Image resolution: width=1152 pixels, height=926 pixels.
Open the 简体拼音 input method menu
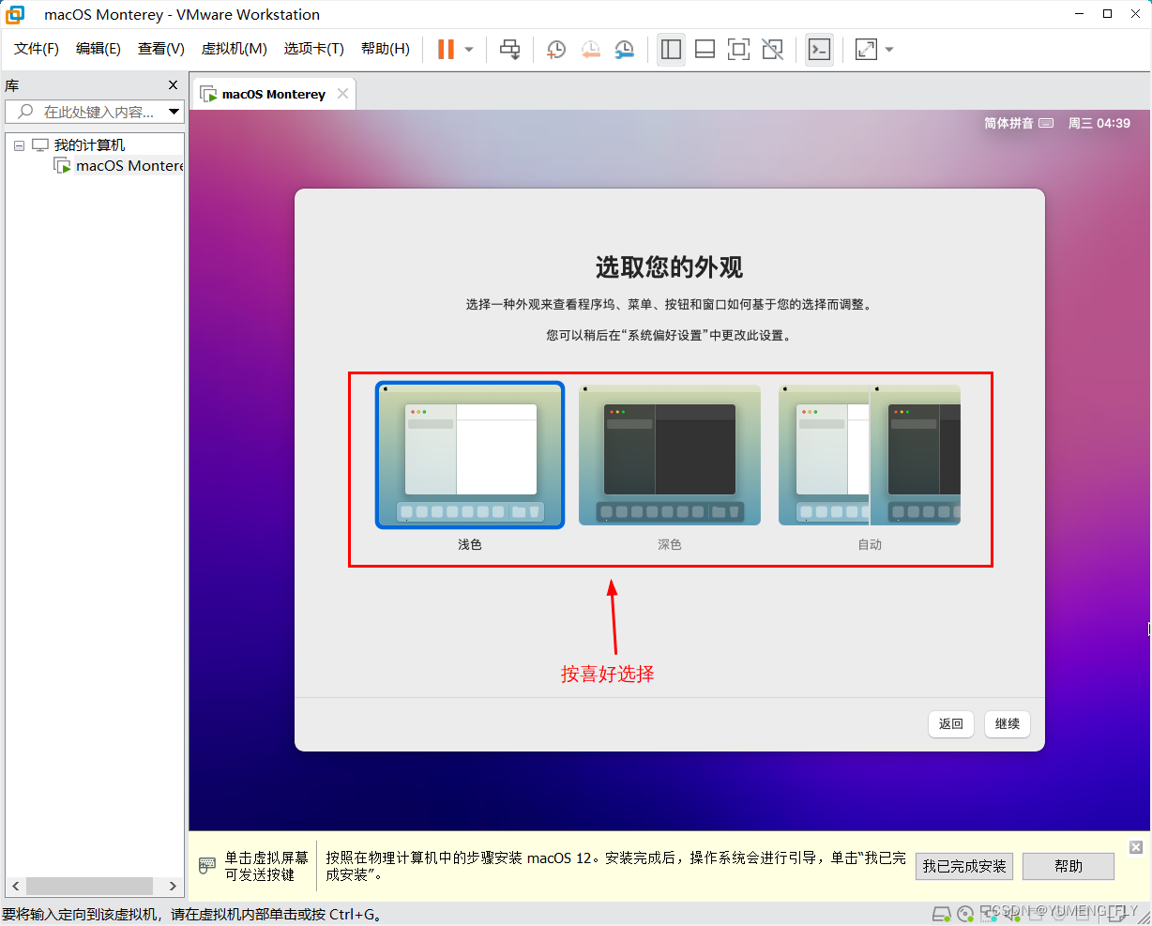tap(1019, 123)
